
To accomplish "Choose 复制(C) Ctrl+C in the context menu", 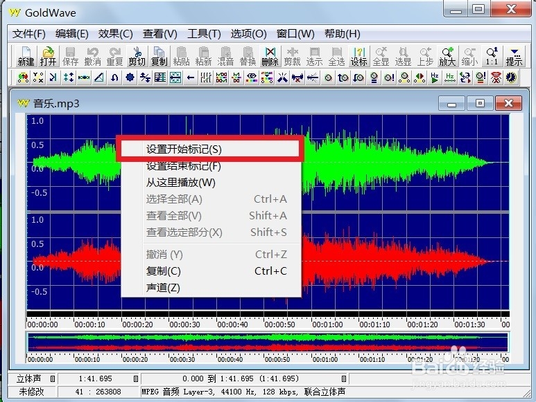I will point(211,271).
